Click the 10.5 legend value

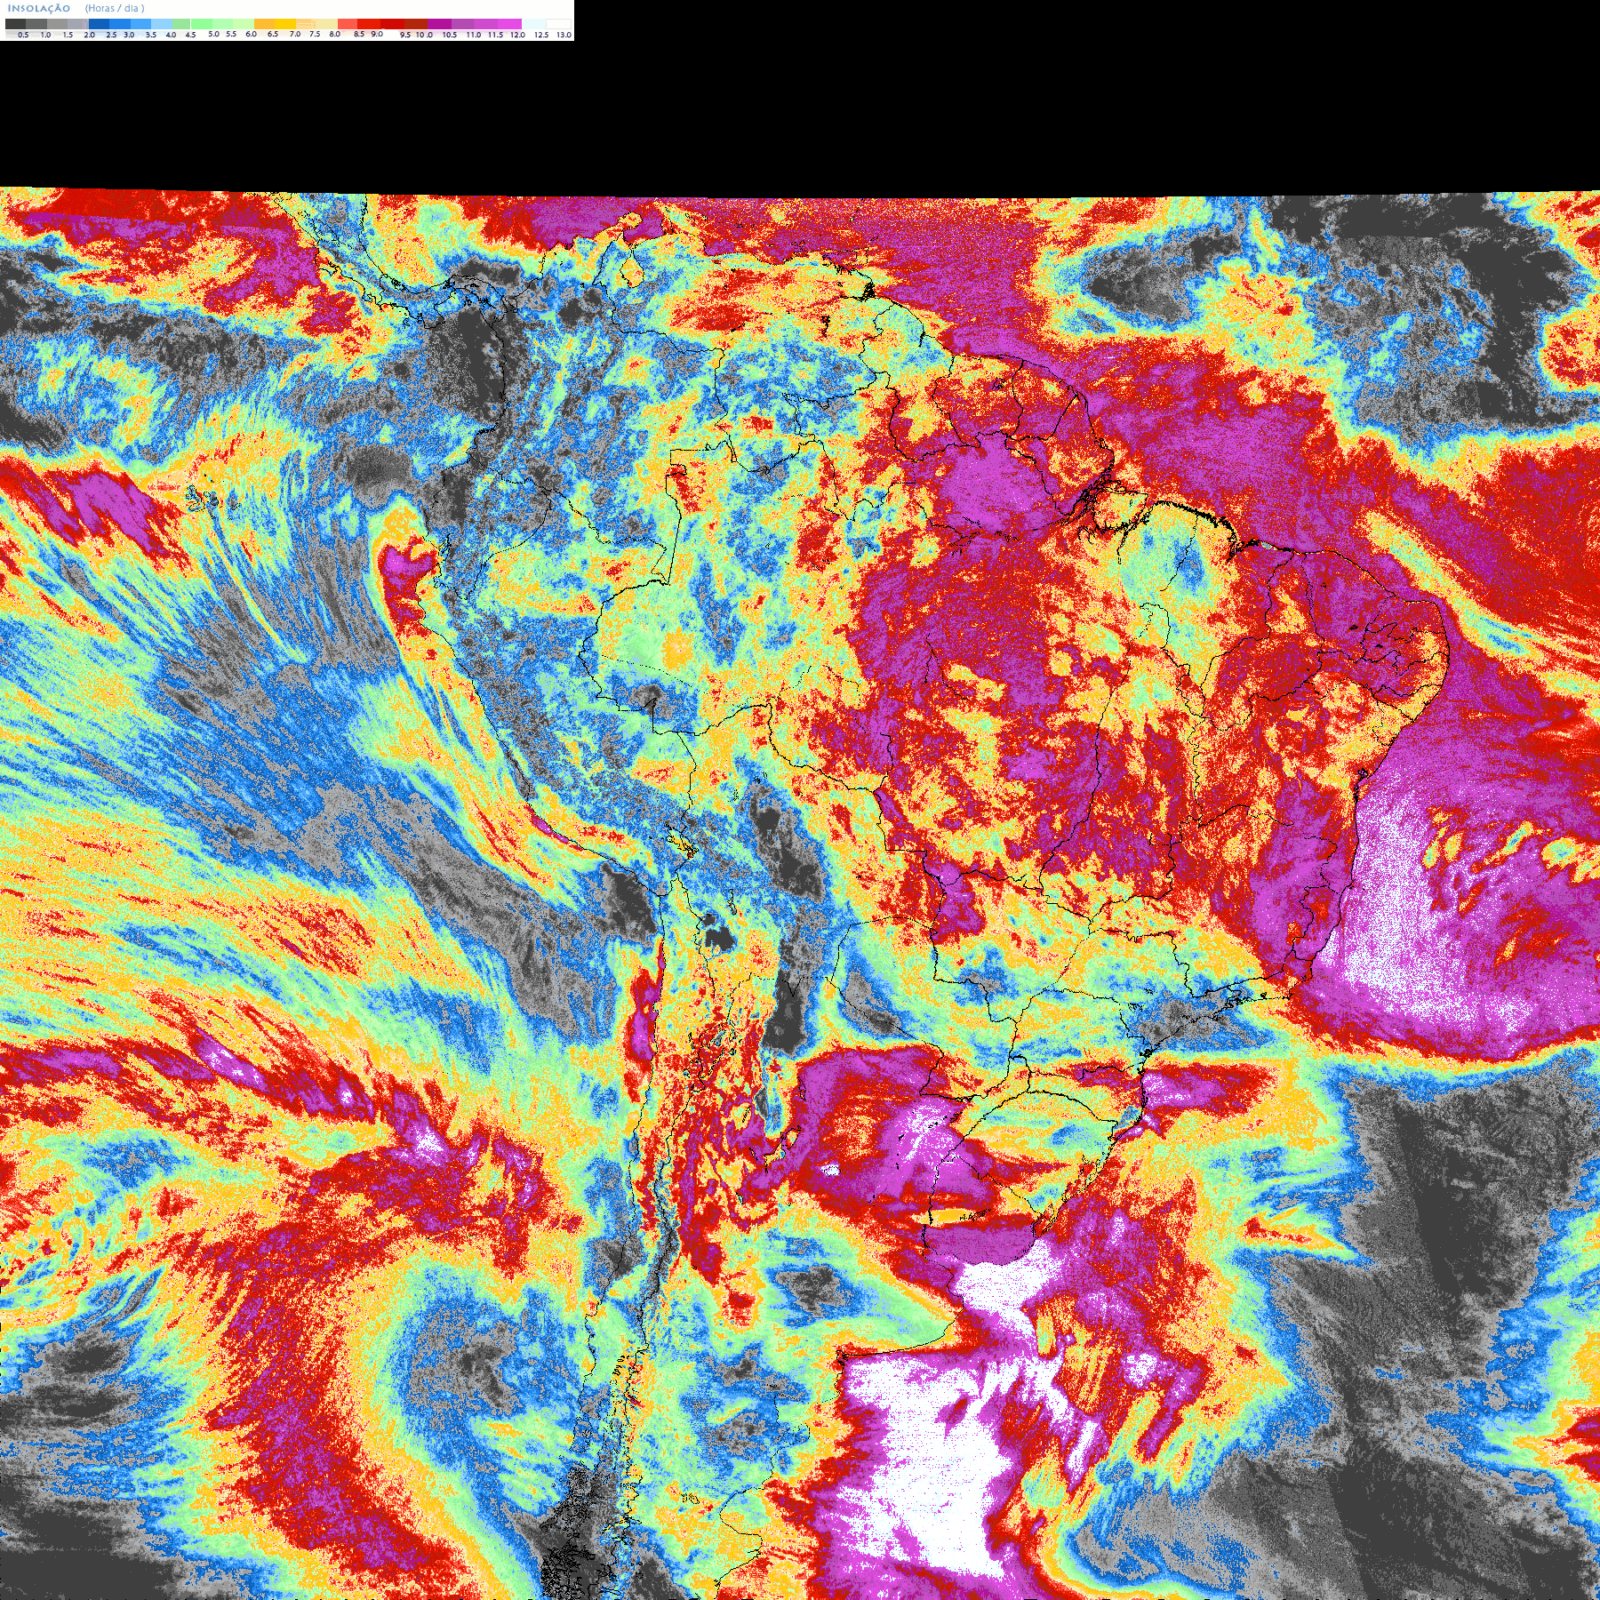pos(450,35)
